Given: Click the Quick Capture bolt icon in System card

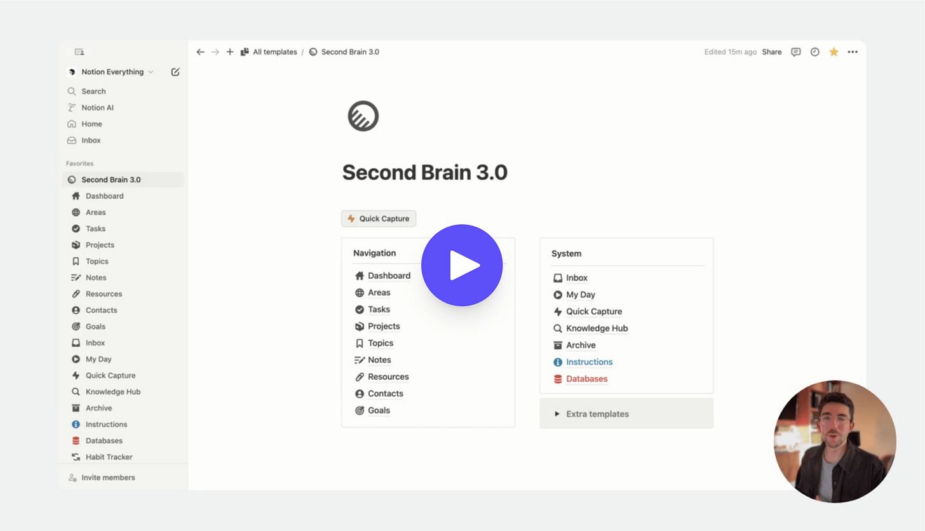Looking at the screenshot, I should 558,312.
